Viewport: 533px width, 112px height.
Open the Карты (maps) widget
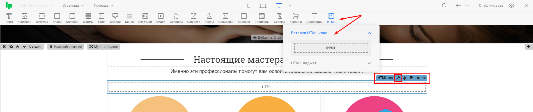click(x=209, y=18)
